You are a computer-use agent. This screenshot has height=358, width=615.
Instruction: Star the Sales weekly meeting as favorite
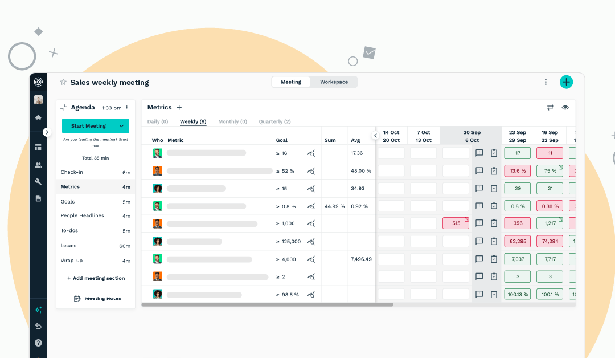tap(63, 82)
